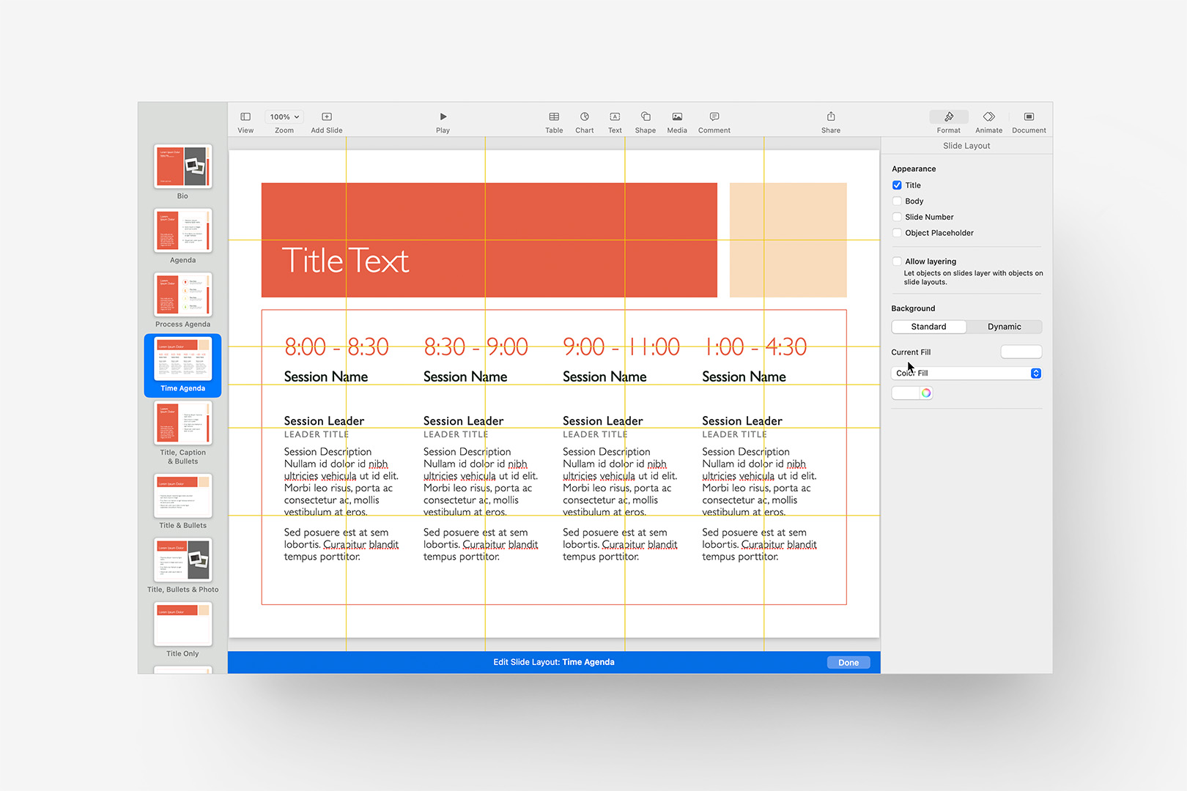Insert a Text box
Viewport: 1187px width, 791px height.
click(x=615, y=121)
